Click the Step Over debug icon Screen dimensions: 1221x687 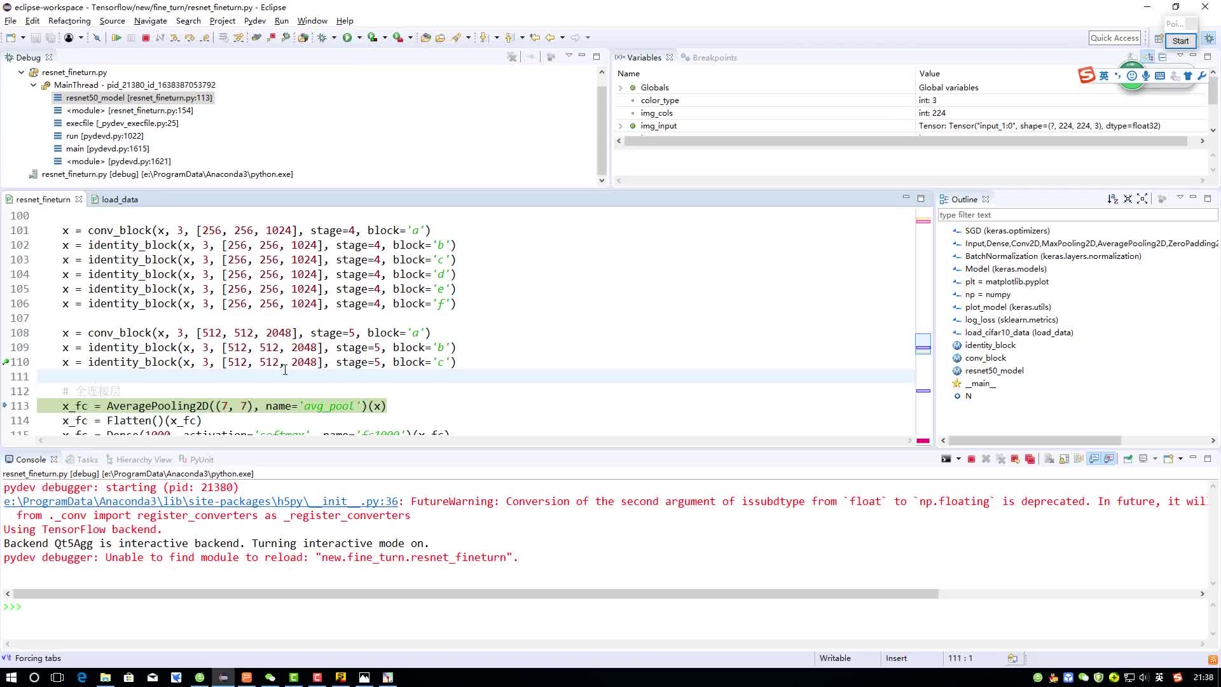190,38
